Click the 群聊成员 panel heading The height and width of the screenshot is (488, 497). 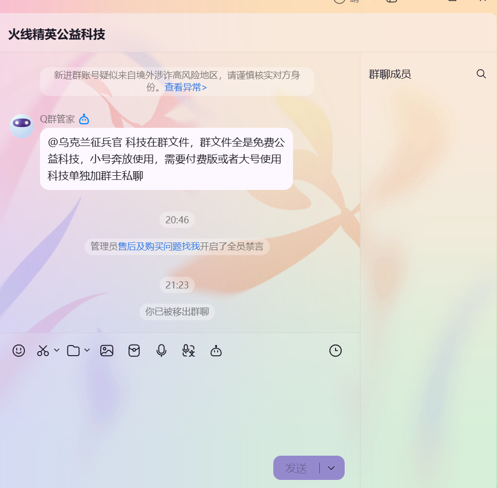coord(390,74)
